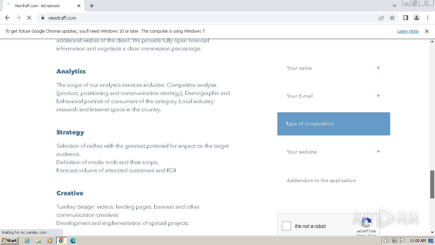Focus the Your website field

[333, 152]
